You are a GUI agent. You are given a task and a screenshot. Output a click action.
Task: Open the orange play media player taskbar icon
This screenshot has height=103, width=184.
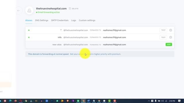(x=62, y=101)
